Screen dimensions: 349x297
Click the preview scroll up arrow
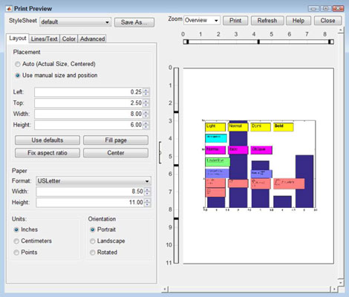pos(341,30)
